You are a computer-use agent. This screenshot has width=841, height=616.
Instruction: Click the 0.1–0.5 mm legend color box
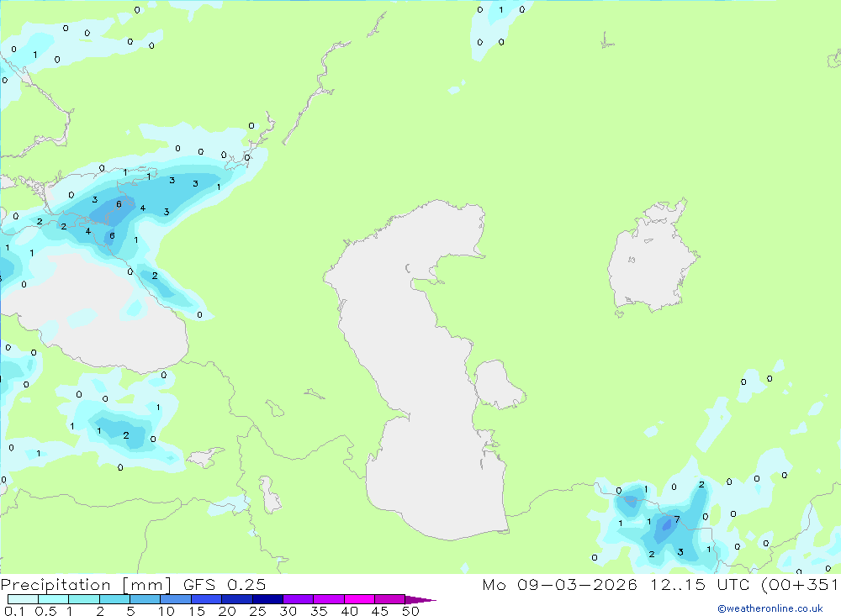[23, 599]
